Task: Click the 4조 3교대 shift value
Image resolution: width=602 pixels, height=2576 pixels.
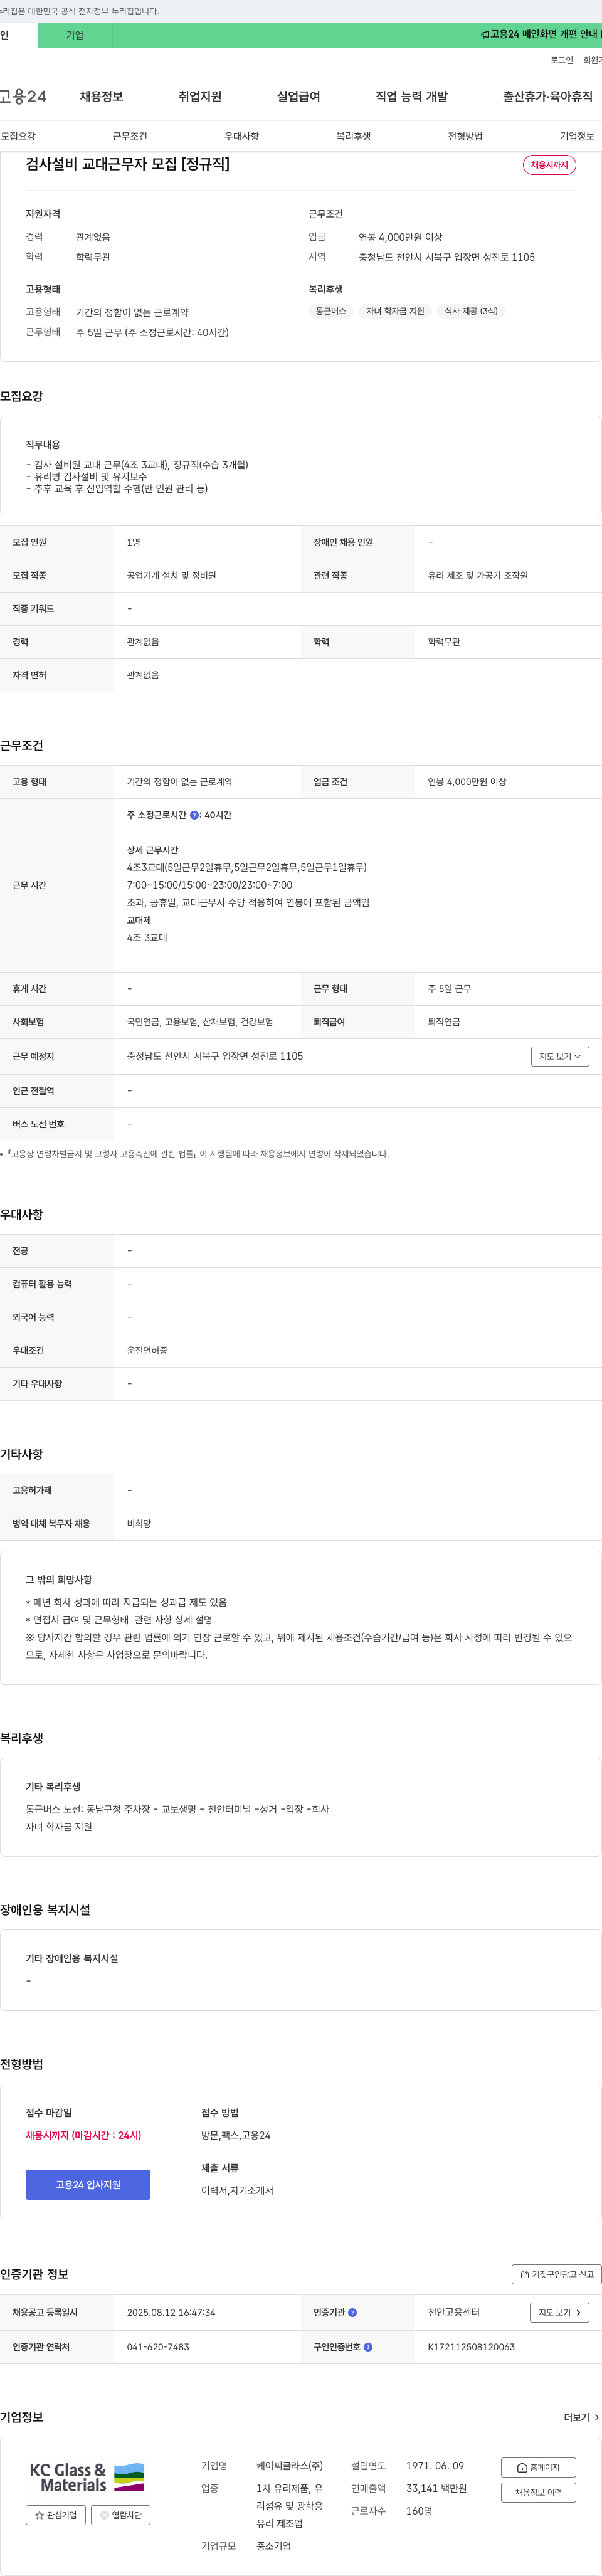Action: click(x=147, y=938)
